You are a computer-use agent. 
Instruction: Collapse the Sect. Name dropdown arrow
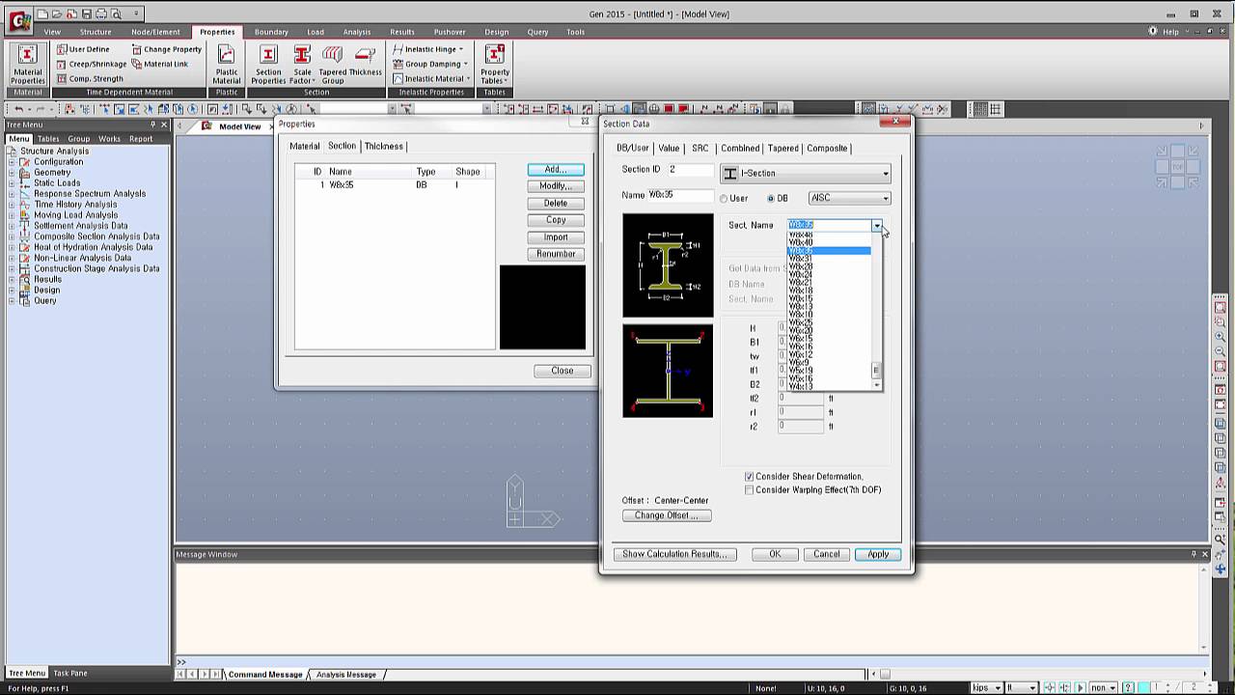pos(877,225)
